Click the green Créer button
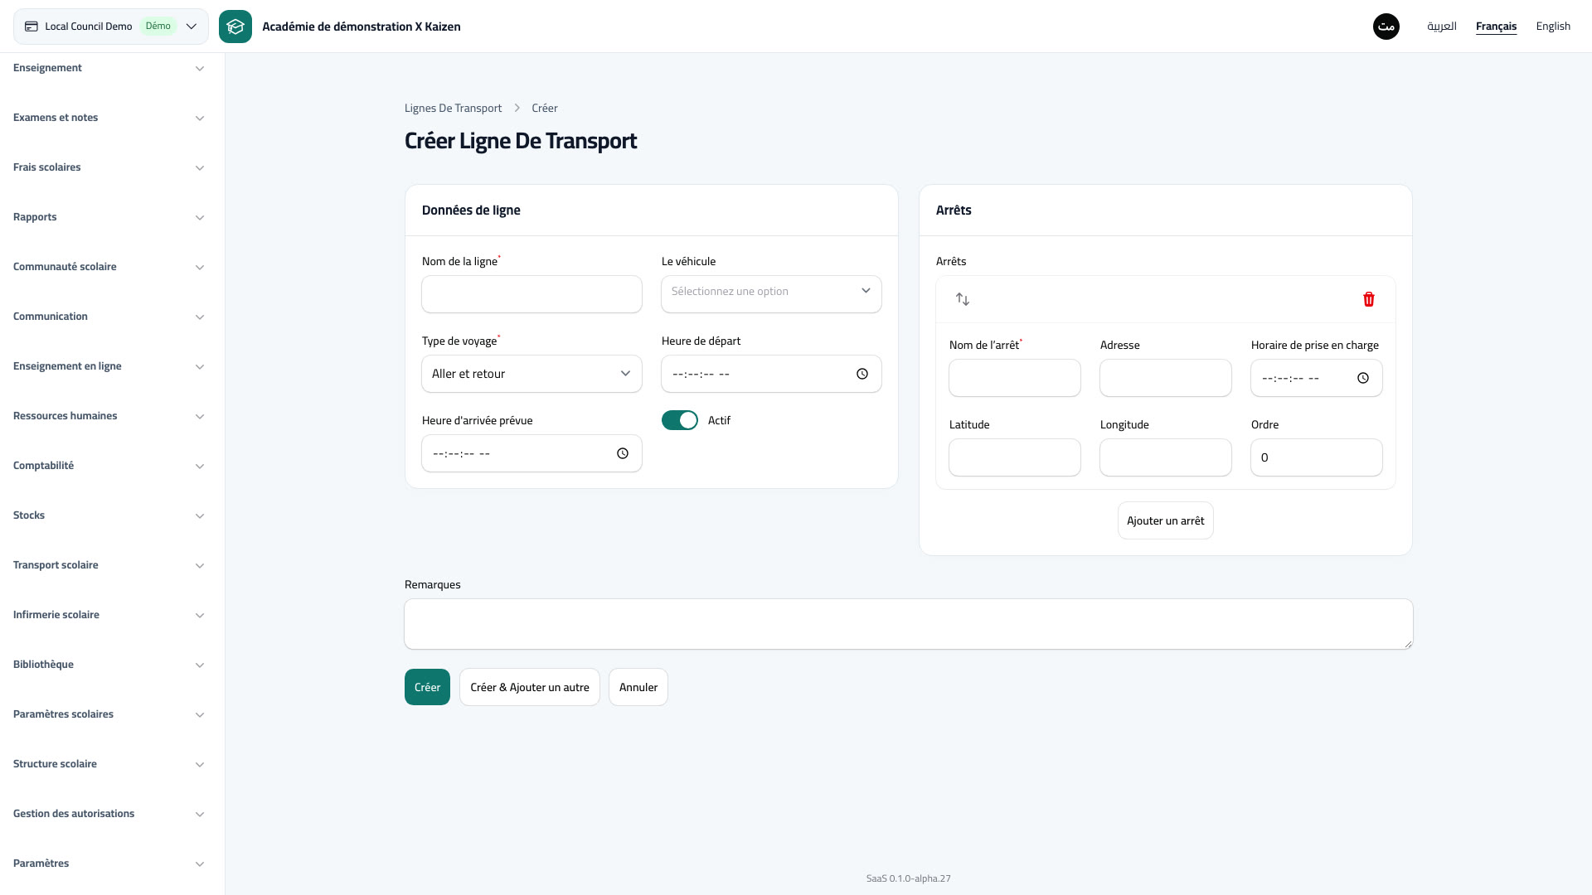 [427, 687]
